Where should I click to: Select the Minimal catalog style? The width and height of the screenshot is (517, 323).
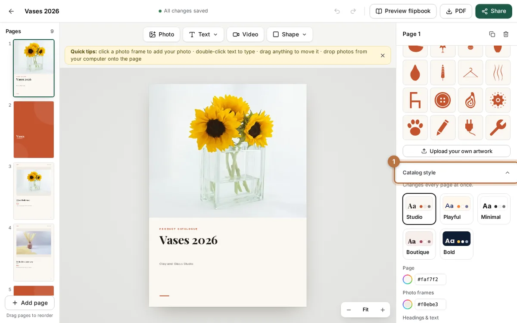tap(494, 209)
